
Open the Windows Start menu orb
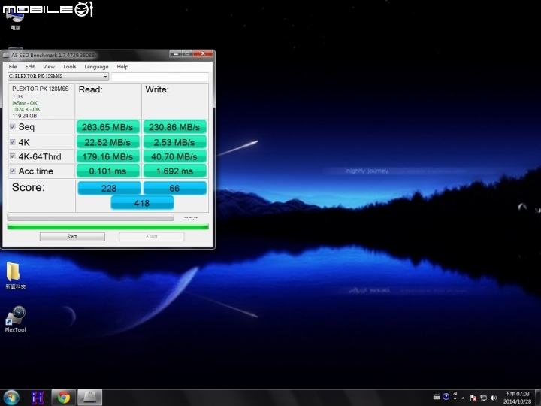11,397
